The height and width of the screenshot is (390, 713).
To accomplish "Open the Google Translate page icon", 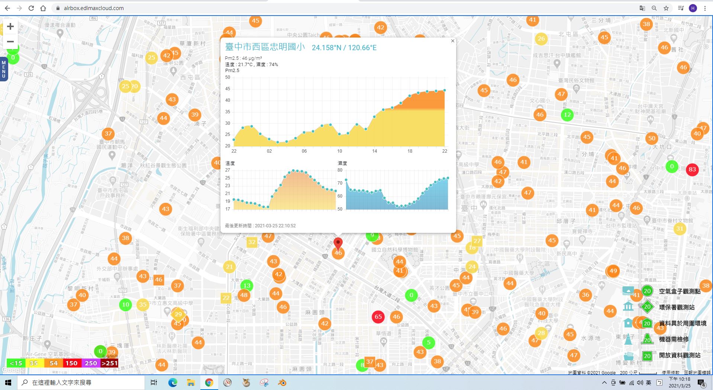I will (642, 8).
